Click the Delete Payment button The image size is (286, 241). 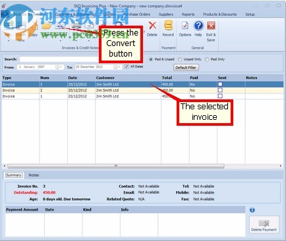click(264, 225)
